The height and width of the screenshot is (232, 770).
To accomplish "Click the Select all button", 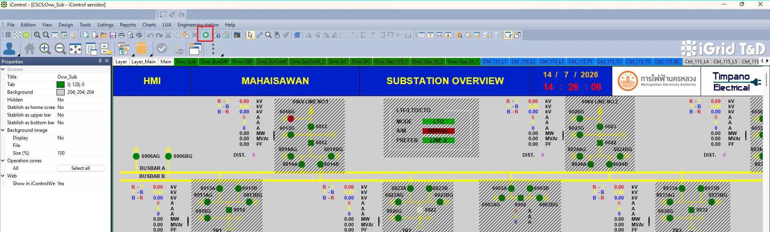I will coord(81,168).
